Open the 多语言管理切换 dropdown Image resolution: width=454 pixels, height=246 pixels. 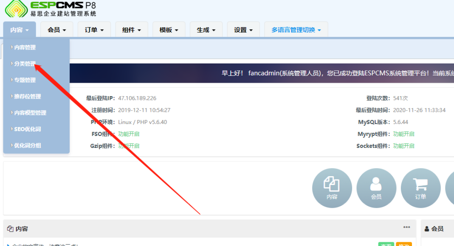coord(296,30)
